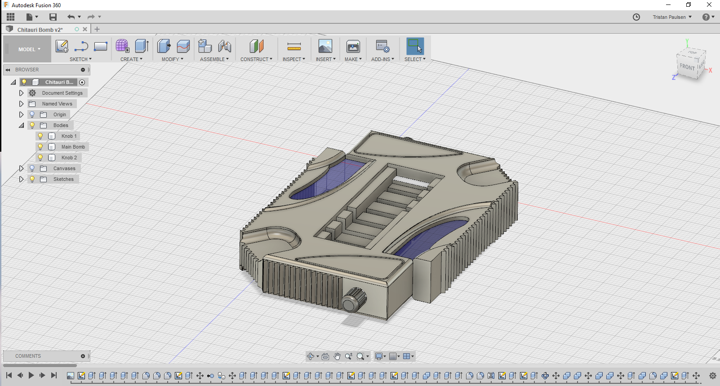This screenshot has height=386, width=720.
Task: Open timeline settings gear
Action: click(x=712, y=376)
